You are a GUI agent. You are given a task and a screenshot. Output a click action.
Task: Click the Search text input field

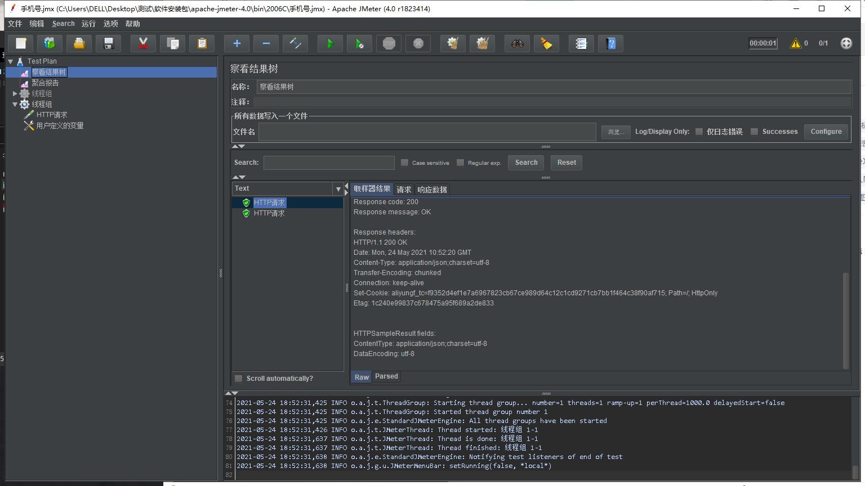tap(329, 163)
